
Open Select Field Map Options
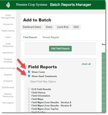click(x=43, y=81)
